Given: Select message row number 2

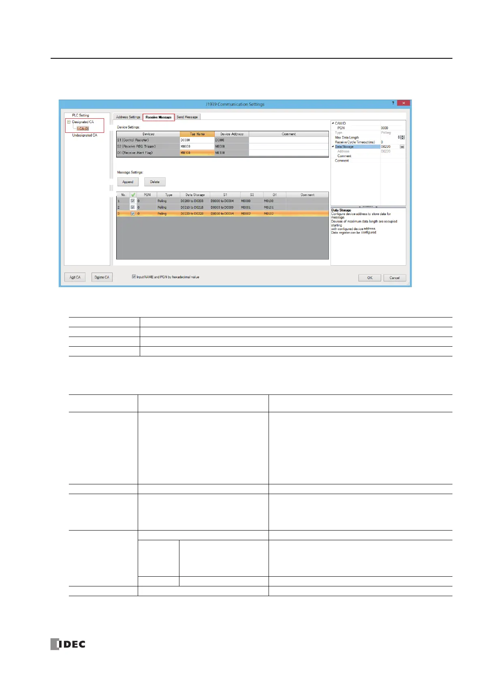Looking at the screenshot, I should pyautogui.click(x=123, y=207).
